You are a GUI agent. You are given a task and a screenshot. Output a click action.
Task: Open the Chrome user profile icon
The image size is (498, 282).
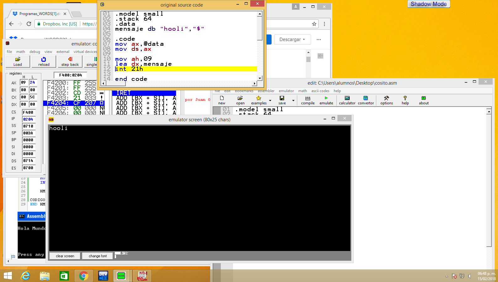[x=295, y=7]
